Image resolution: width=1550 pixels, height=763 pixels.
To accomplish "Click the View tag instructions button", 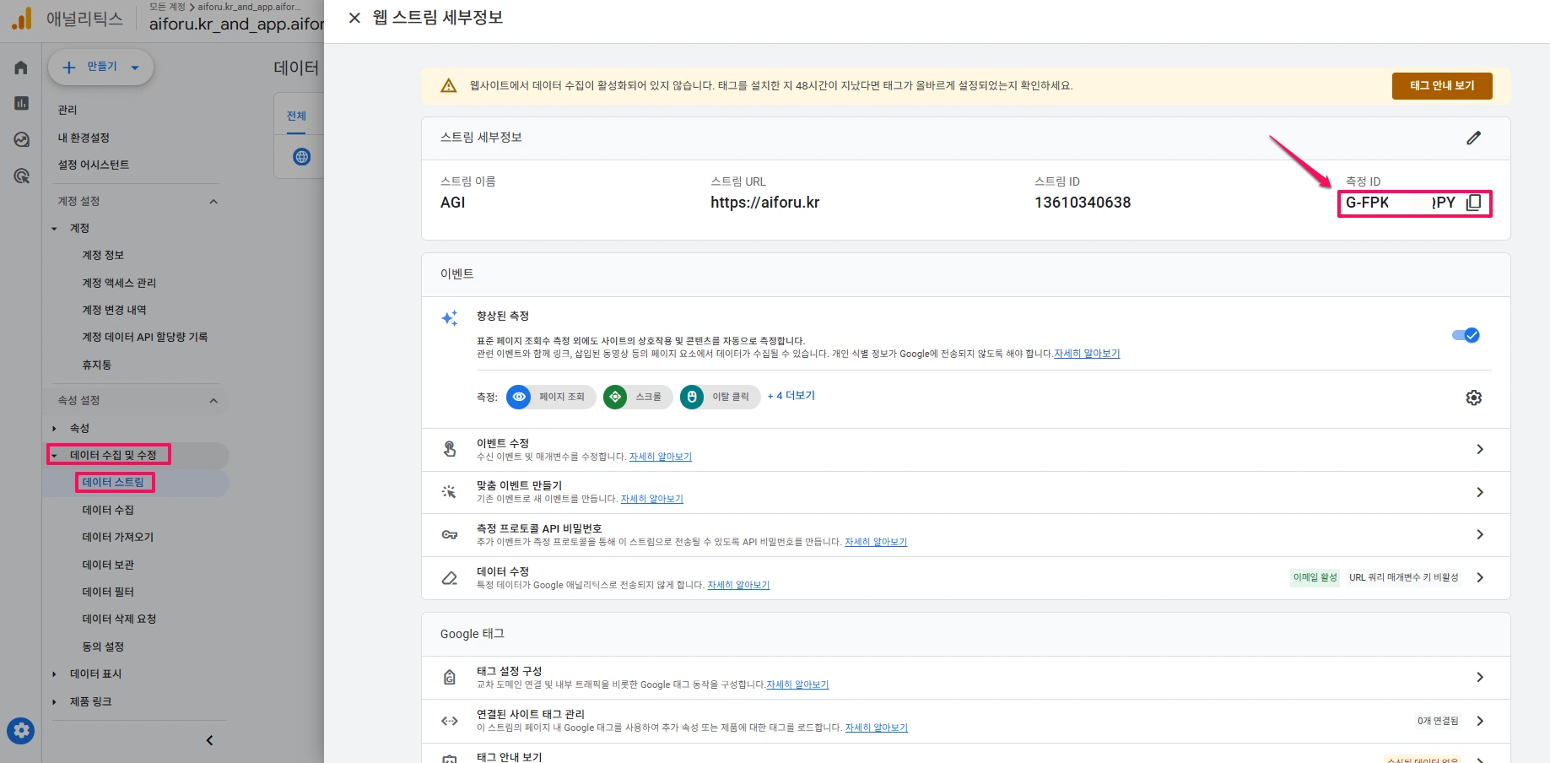I will click(1441, 85).
